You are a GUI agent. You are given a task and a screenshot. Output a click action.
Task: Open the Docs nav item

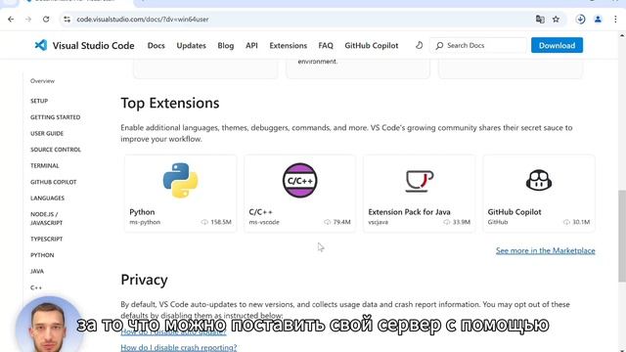click(x=156, y=46)
